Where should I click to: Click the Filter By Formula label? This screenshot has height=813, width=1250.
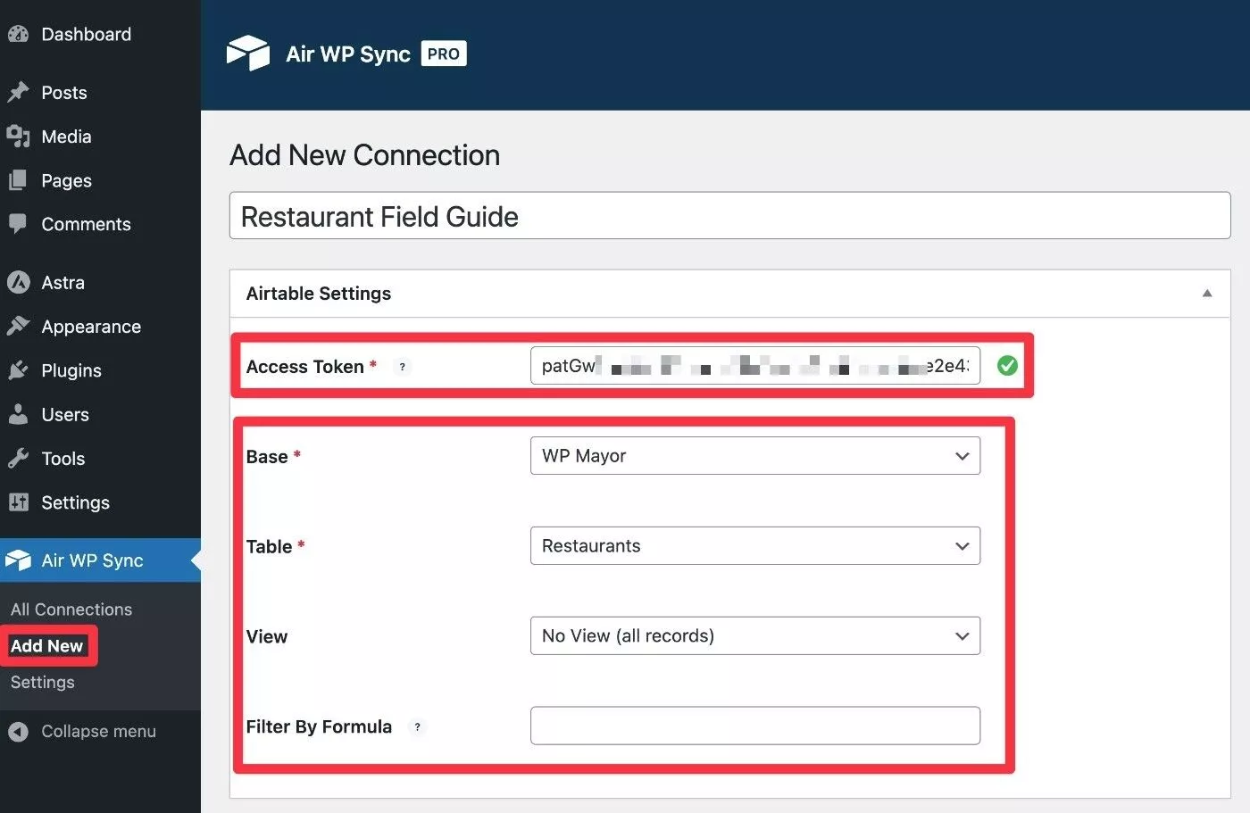tap(319, 727)
